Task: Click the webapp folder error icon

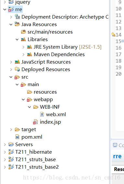Action: 30,100
